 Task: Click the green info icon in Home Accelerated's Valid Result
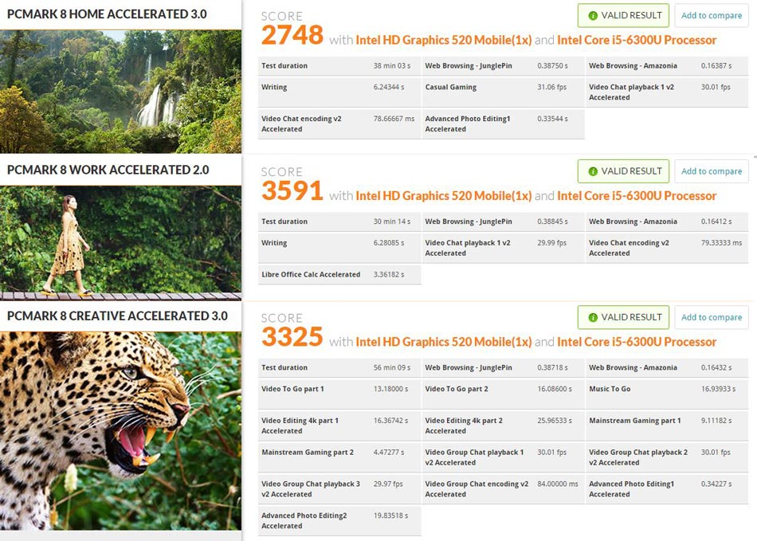[593, 15]
